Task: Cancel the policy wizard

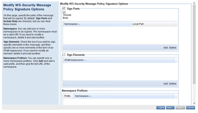Action: tap(190, 108)
